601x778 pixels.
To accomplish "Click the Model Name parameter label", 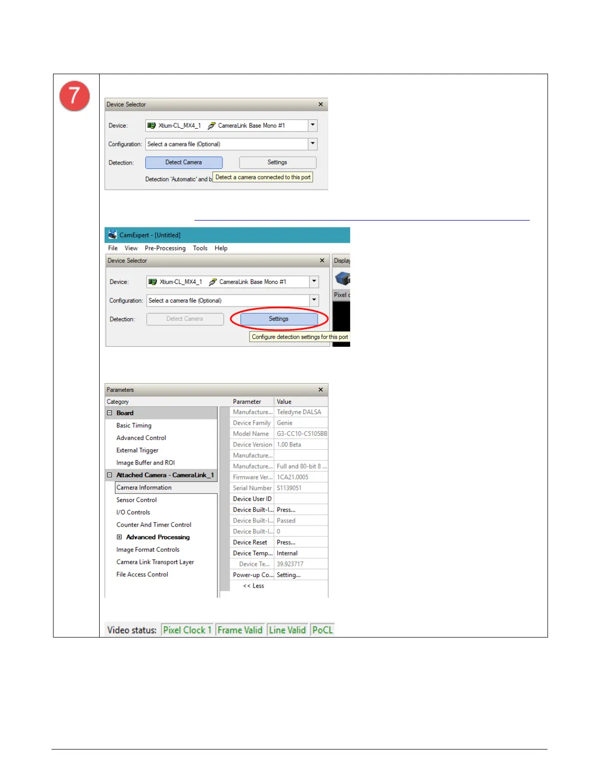I will (250, 433).
